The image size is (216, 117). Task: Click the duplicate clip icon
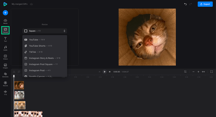19,72
